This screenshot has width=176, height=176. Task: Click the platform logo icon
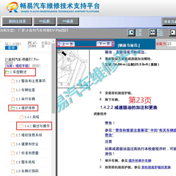[x=12, y=7]
